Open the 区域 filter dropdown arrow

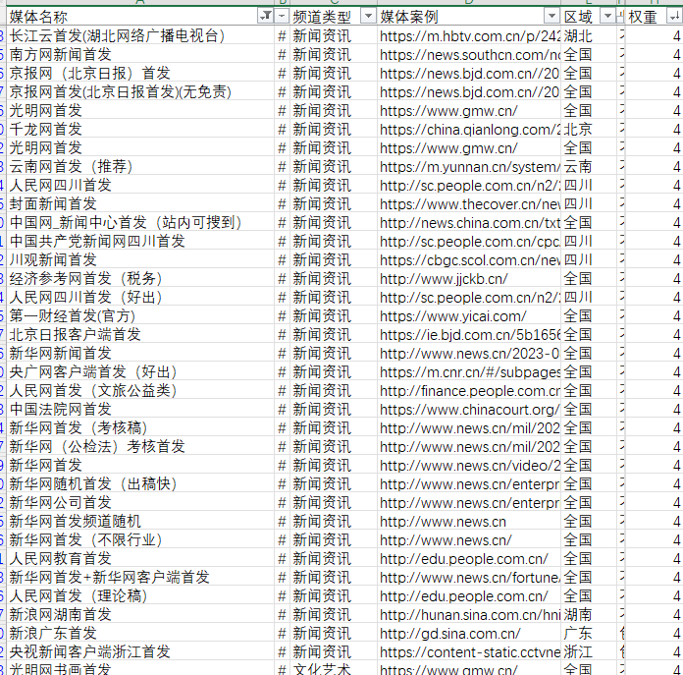[607, 17]
